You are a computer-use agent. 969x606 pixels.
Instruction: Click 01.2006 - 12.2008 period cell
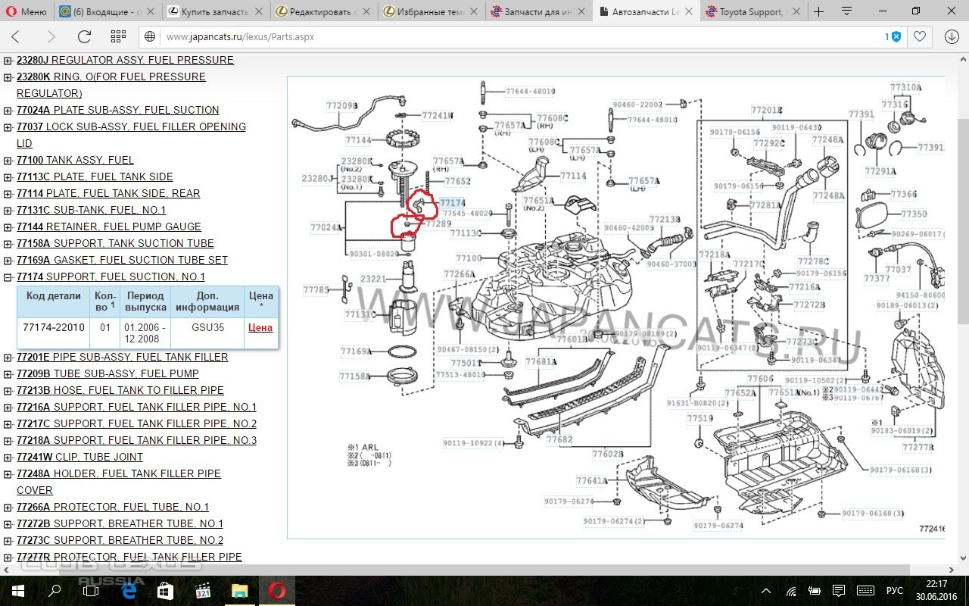[x=146, y=333]
